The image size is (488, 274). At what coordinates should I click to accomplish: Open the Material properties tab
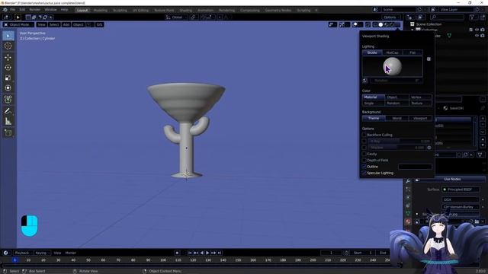pyautogui.click(x=408, y=221)
